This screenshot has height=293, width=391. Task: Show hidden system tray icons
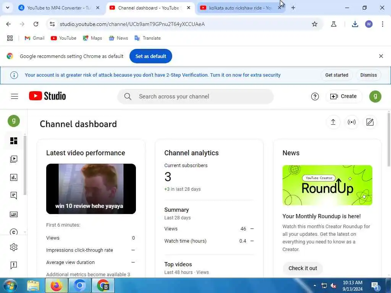(315, 286)
